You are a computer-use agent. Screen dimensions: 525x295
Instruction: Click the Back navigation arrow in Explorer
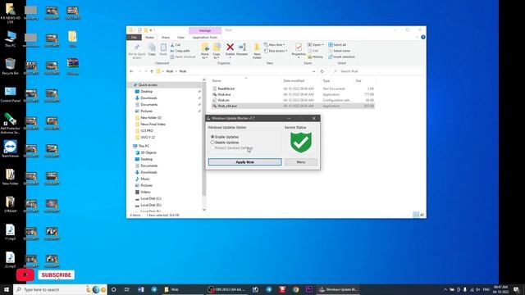click(x=131, y=71)
